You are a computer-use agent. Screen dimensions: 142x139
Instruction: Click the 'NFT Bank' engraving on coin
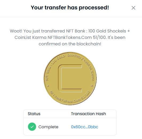tap(48, 75)
